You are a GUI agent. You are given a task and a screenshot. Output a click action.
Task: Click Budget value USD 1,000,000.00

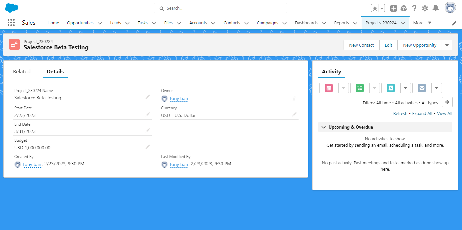32,148
